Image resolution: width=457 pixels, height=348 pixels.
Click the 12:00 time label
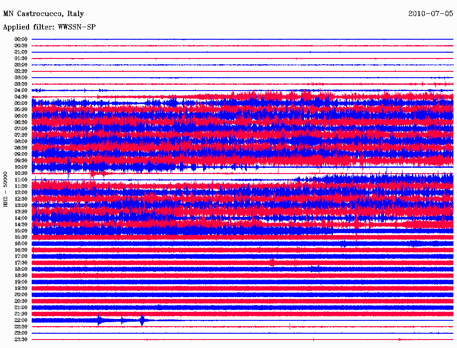(x=21, y=193)
